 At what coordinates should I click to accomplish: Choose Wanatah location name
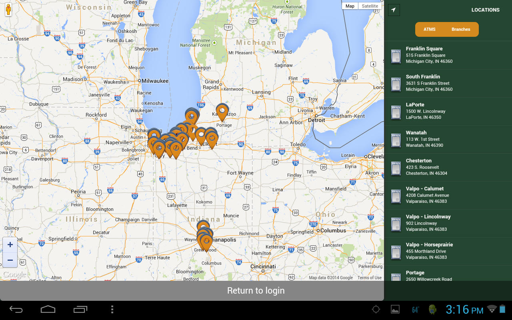pos(416,133)
